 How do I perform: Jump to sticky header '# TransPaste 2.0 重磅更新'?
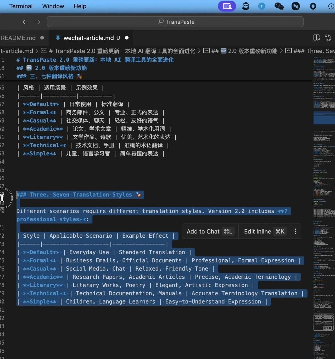coord(95,60)
